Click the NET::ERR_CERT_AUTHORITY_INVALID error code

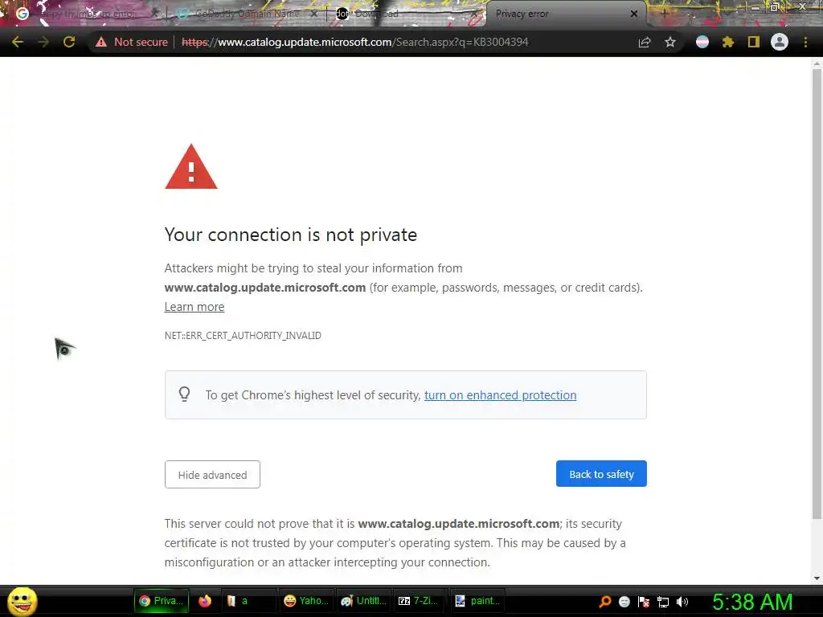click(x=243, y=336)
